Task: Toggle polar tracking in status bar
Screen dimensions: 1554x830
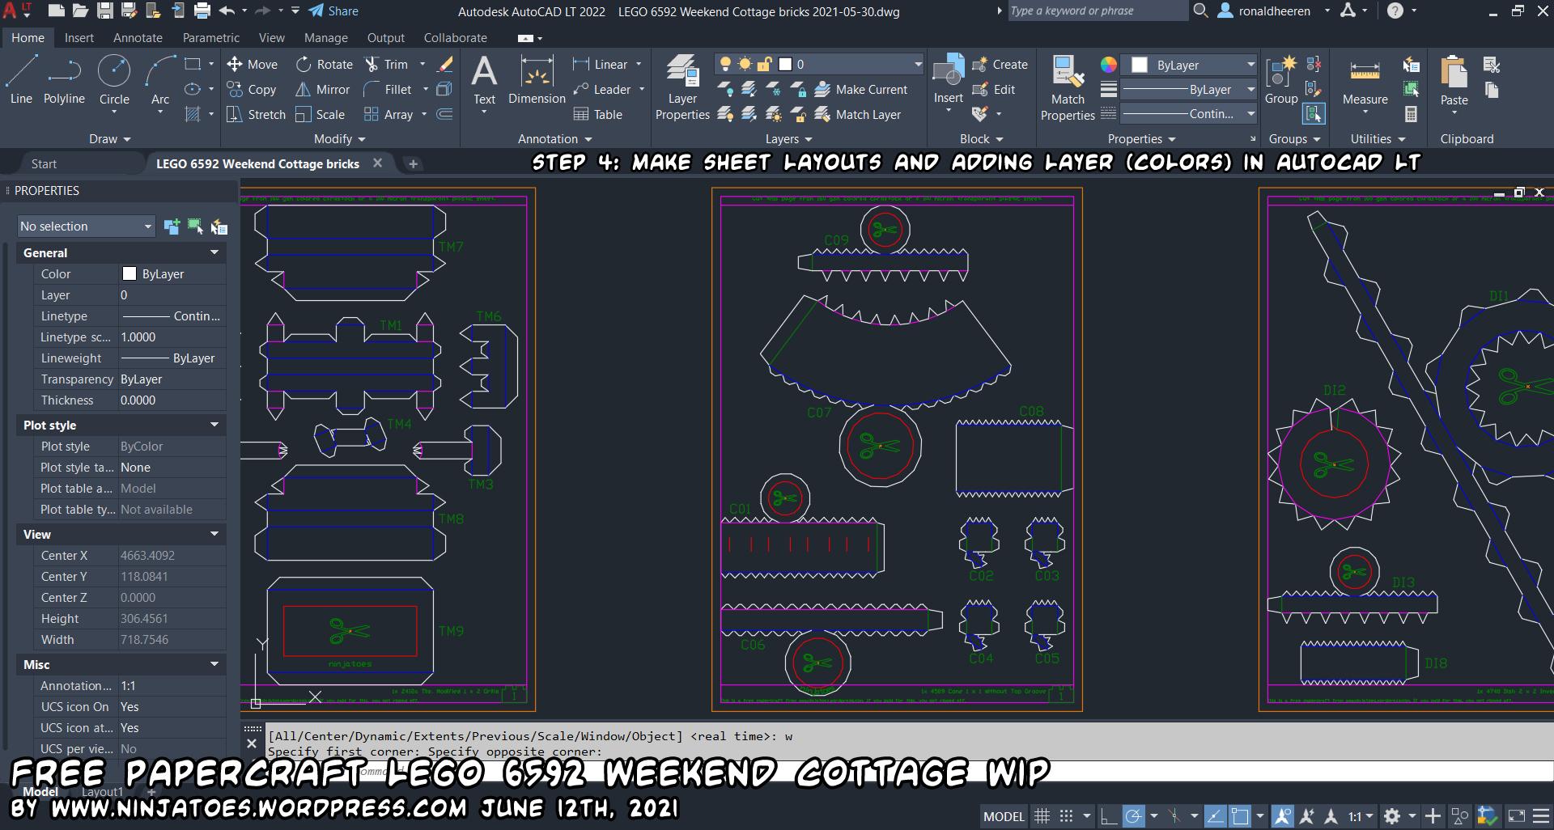Action: (x=1133, y=816)
